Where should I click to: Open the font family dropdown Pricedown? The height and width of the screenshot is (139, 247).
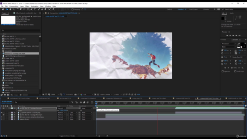(x=229, y=44)
